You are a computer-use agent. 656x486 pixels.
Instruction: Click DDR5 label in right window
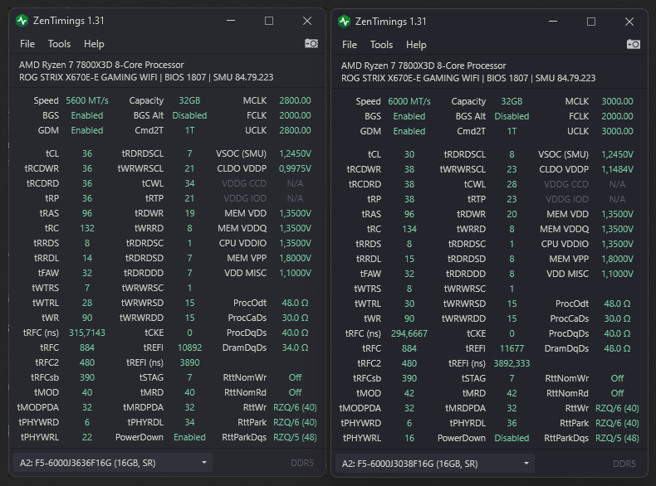(624, 464)
